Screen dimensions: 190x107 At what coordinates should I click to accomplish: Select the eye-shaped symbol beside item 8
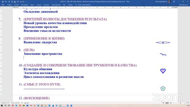point(163,43)
